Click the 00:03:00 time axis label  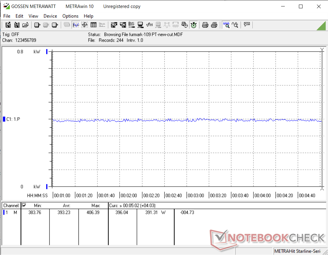click(x=196, y=195)
